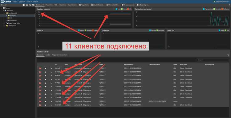Image resolution: width=231 pixels, height=118 pixels.
Task: Expand details of the active session row
Action: tap(51, 101)
